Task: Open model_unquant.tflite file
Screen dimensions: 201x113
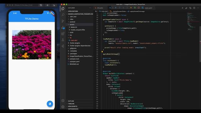Action: point(79,30)
